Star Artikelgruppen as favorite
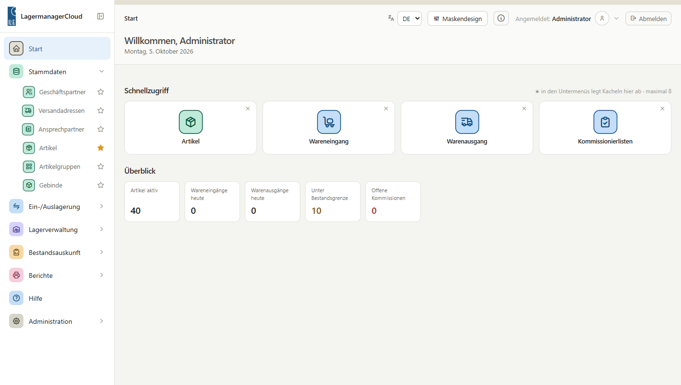Viewport: 681px width, 385px height. click(100, 166)
